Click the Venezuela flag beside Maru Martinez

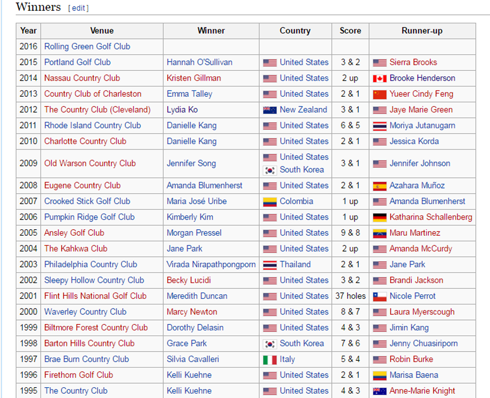tap(380, 233)
